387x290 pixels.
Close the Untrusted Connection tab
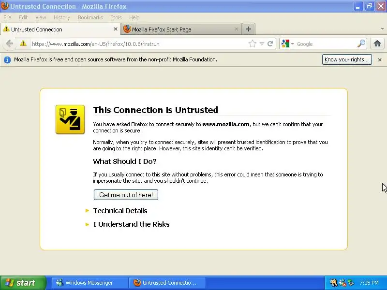click(x=115, y=29)
